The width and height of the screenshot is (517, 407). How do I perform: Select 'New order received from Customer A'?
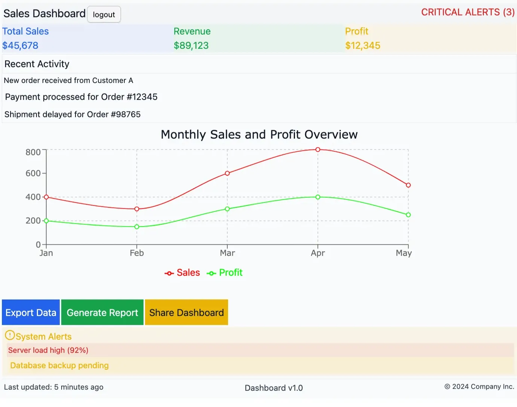coord(68,80)
